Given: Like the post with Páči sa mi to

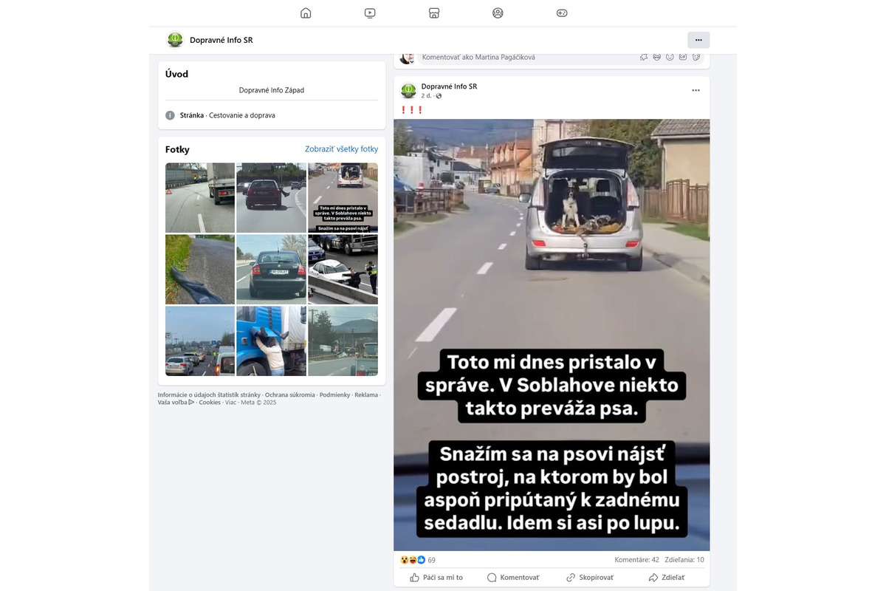Looking at the screenshot, I should (436, 577).
